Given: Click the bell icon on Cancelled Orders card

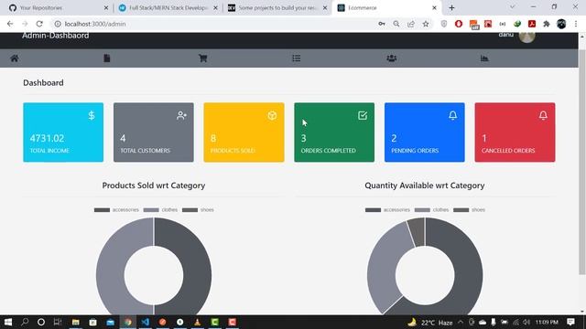Looking at the screenshot, I should (543, 116).
